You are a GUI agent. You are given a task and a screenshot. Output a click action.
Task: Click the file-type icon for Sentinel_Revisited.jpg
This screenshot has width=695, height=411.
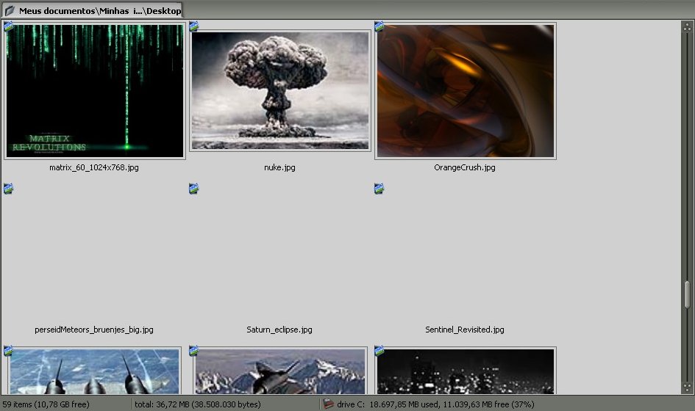click(x=379, y=189)
